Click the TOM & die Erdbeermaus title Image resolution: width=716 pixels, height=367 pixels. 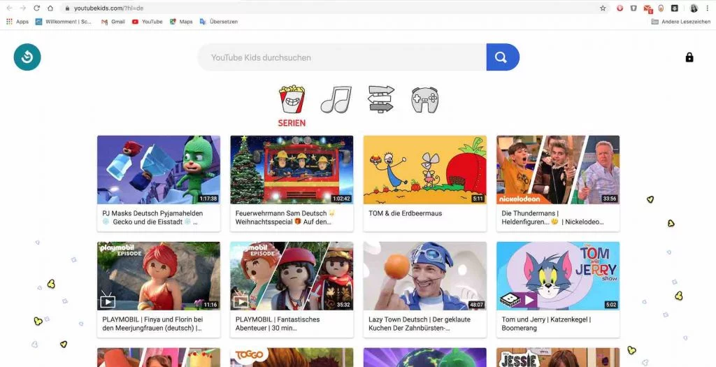[x=405, y=213]
